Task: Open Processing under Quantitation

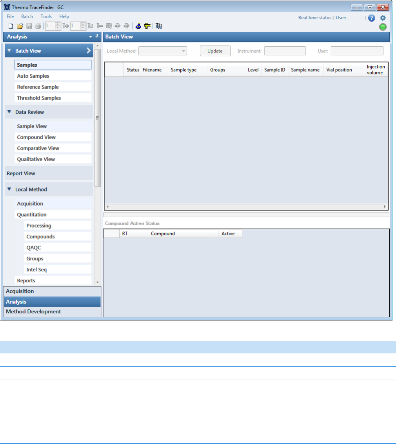Action: click(58, 226)
